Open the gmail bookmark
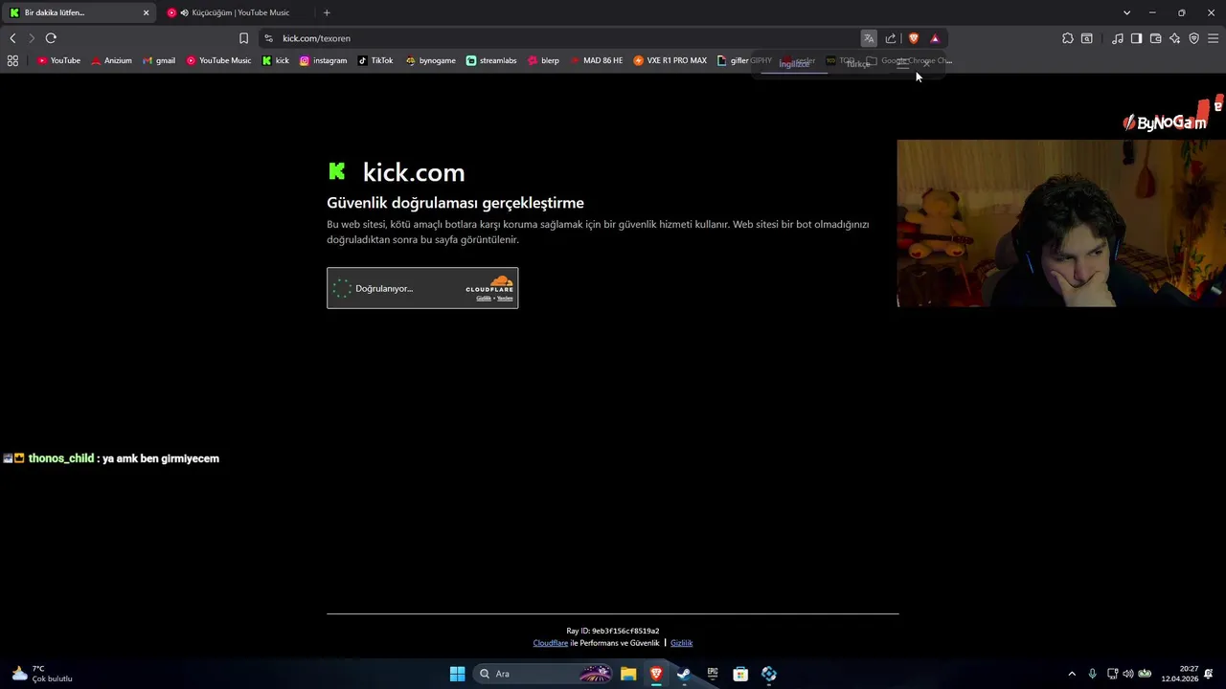 coord(159,60)
